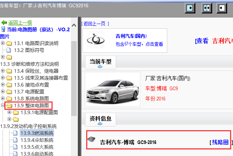Click tree panel scroll-up arrow
The width and height of the screenshot is (233, 156).
click(x=74, y=25)
